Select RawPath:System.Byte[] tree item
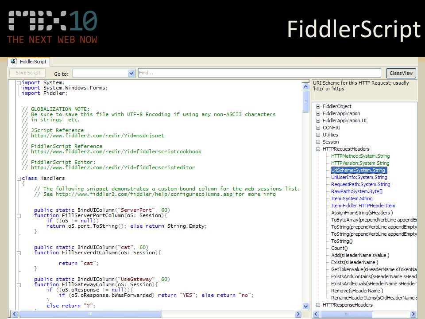This screenshot has width=425, height=319. tap(356, 191)
